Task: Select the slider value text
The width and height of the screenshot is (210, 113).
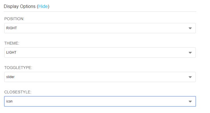Action: tap(10, 77)
